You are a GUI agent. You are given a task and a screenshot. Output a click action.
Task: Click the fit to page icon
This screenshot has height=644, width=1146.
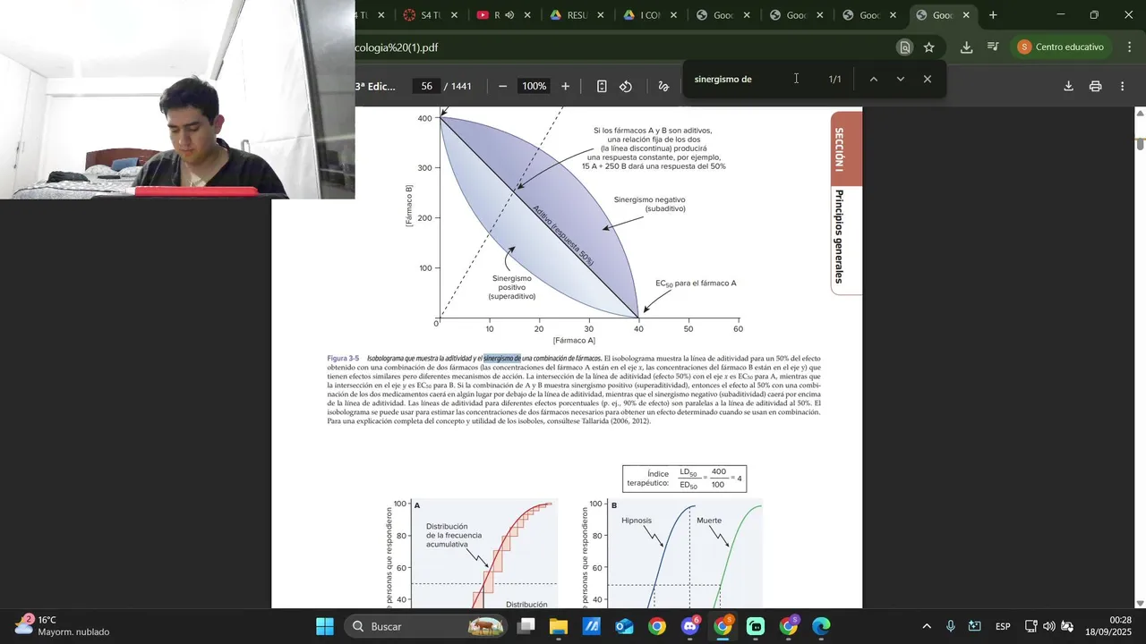click(x=602, y=86)
